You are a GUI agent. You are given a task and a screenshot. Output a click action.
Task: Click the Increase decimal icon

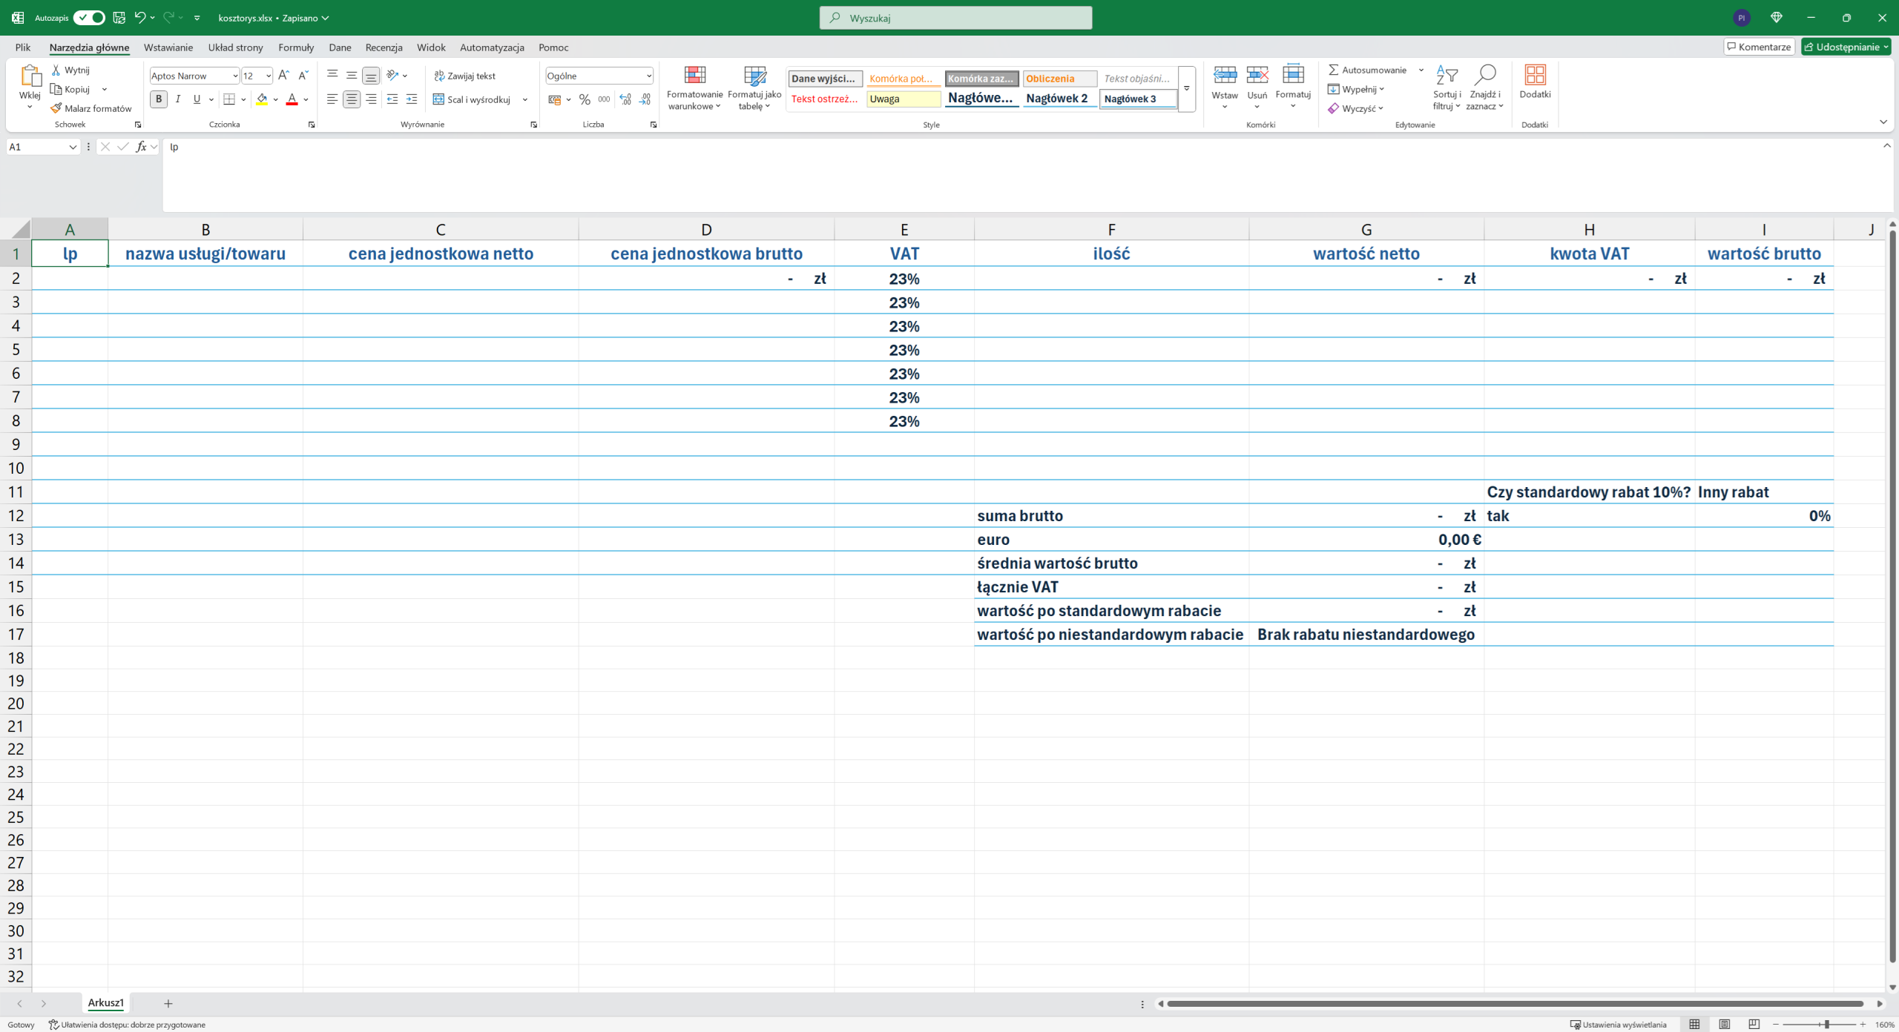(x=625, y=99)
